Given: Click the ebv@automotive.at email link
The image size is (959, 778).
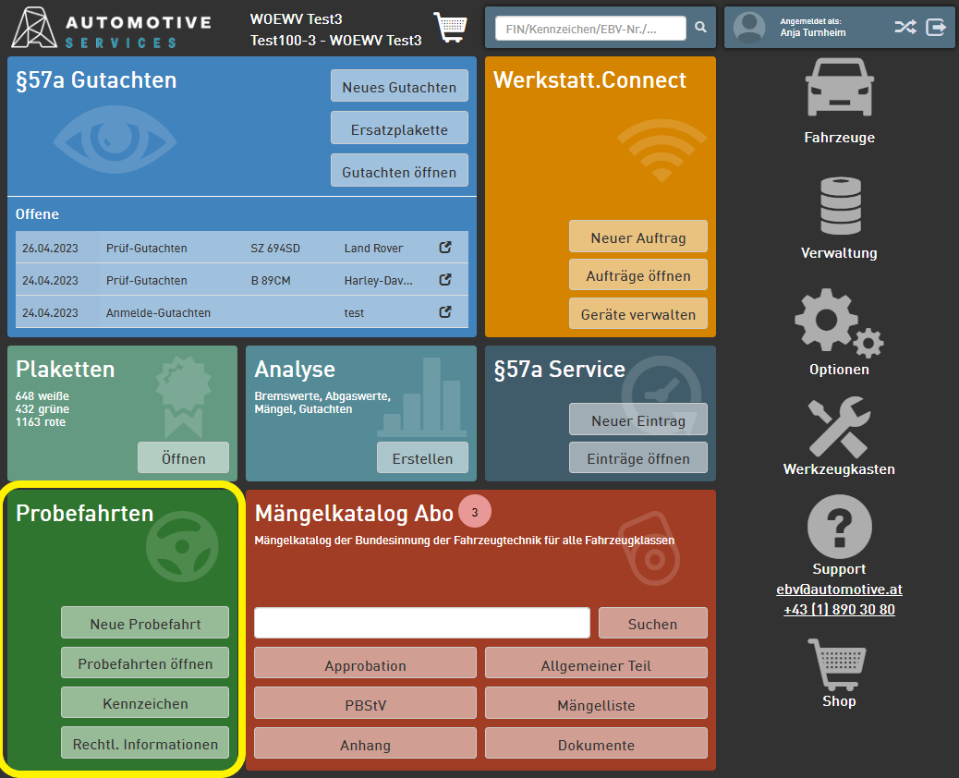Looking at the screenshot, I should pos(839,590).
